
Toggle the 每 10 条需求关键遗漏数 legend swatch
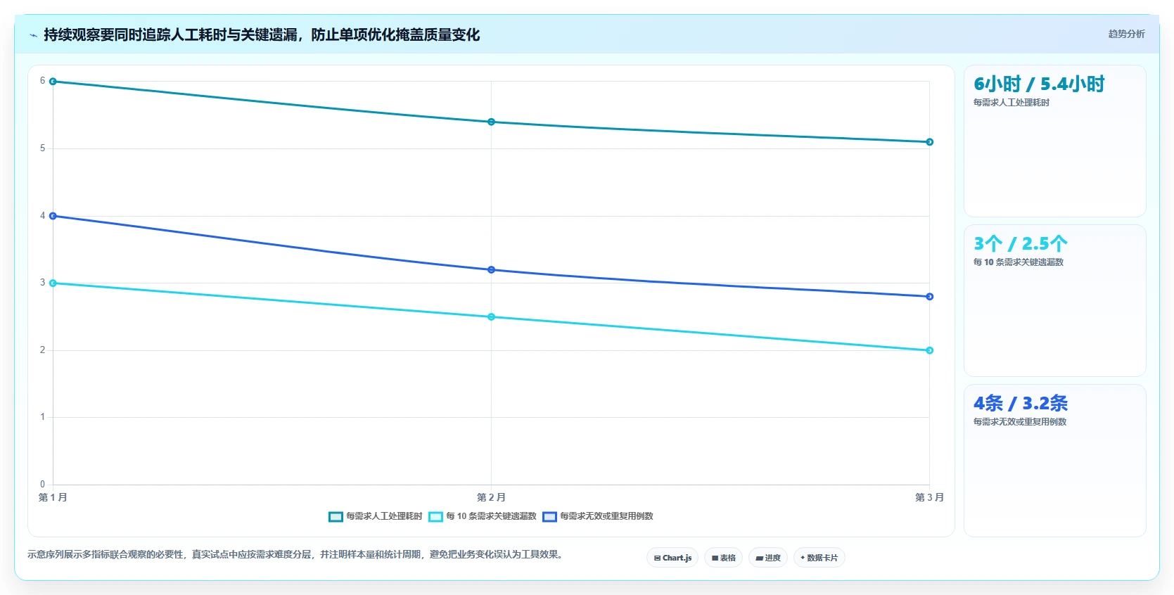pyautogui.click(x=435, y=517)
